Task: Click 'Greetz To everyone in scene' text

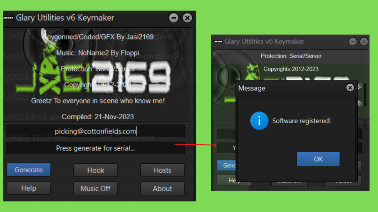Action: coord(98,101)
